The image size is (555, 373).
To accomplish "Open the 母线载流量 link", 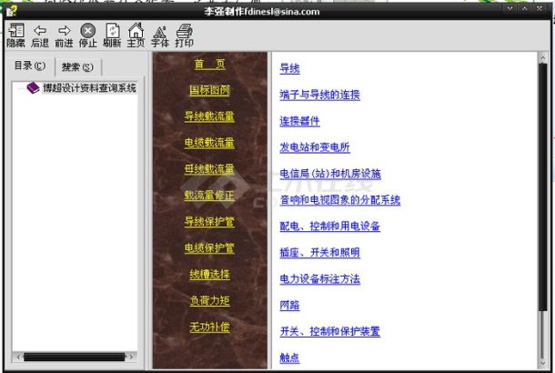I will (209, 169).
